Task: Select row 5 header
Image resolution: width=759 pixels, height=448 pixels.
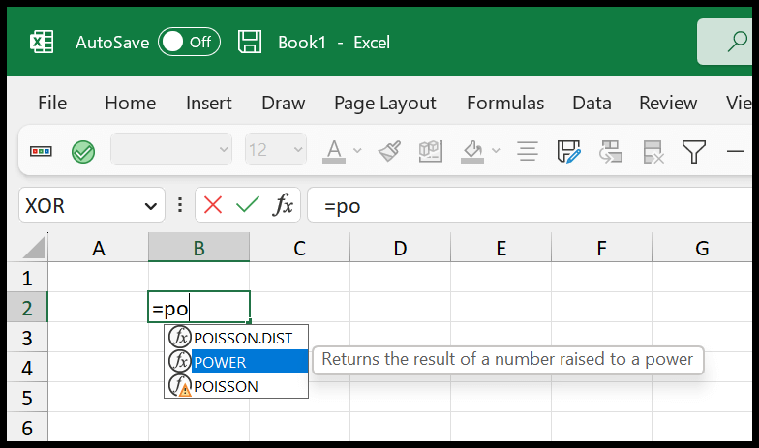Action: (27, 398)
